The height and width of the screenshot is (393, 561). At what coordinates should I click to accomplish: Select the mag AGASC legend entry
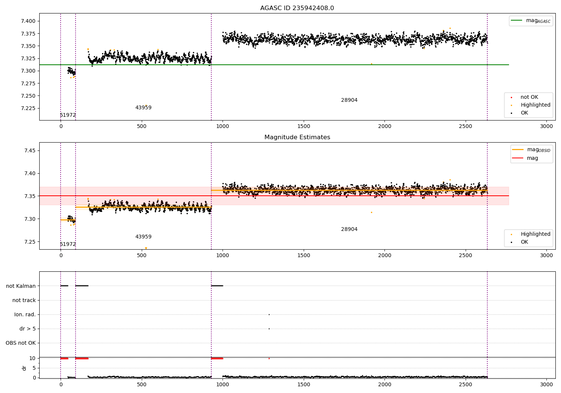pos(531,21)
